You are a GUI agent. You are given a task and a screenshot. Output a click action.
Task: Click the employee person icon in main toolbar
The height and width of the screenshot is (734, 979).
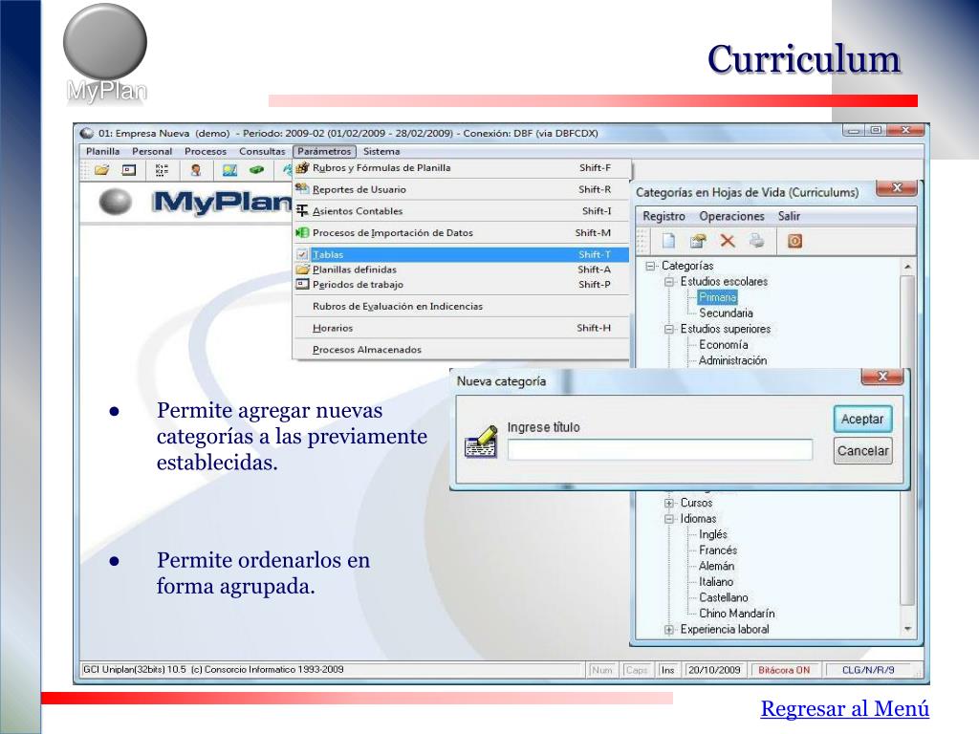pyautogui.click(x=195, y=170)
